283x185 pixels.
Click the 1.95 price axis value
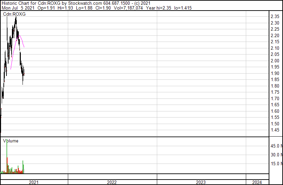pos(275,67)
